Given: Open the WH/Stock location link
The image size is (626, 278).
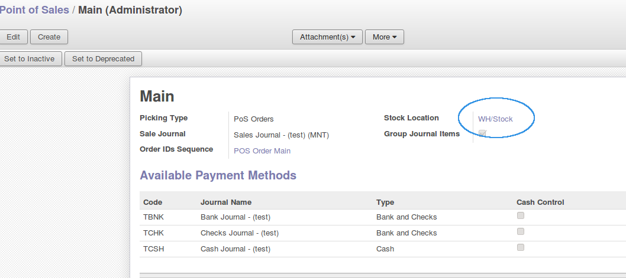Looking at the screenshot, I should pos(495,119).
